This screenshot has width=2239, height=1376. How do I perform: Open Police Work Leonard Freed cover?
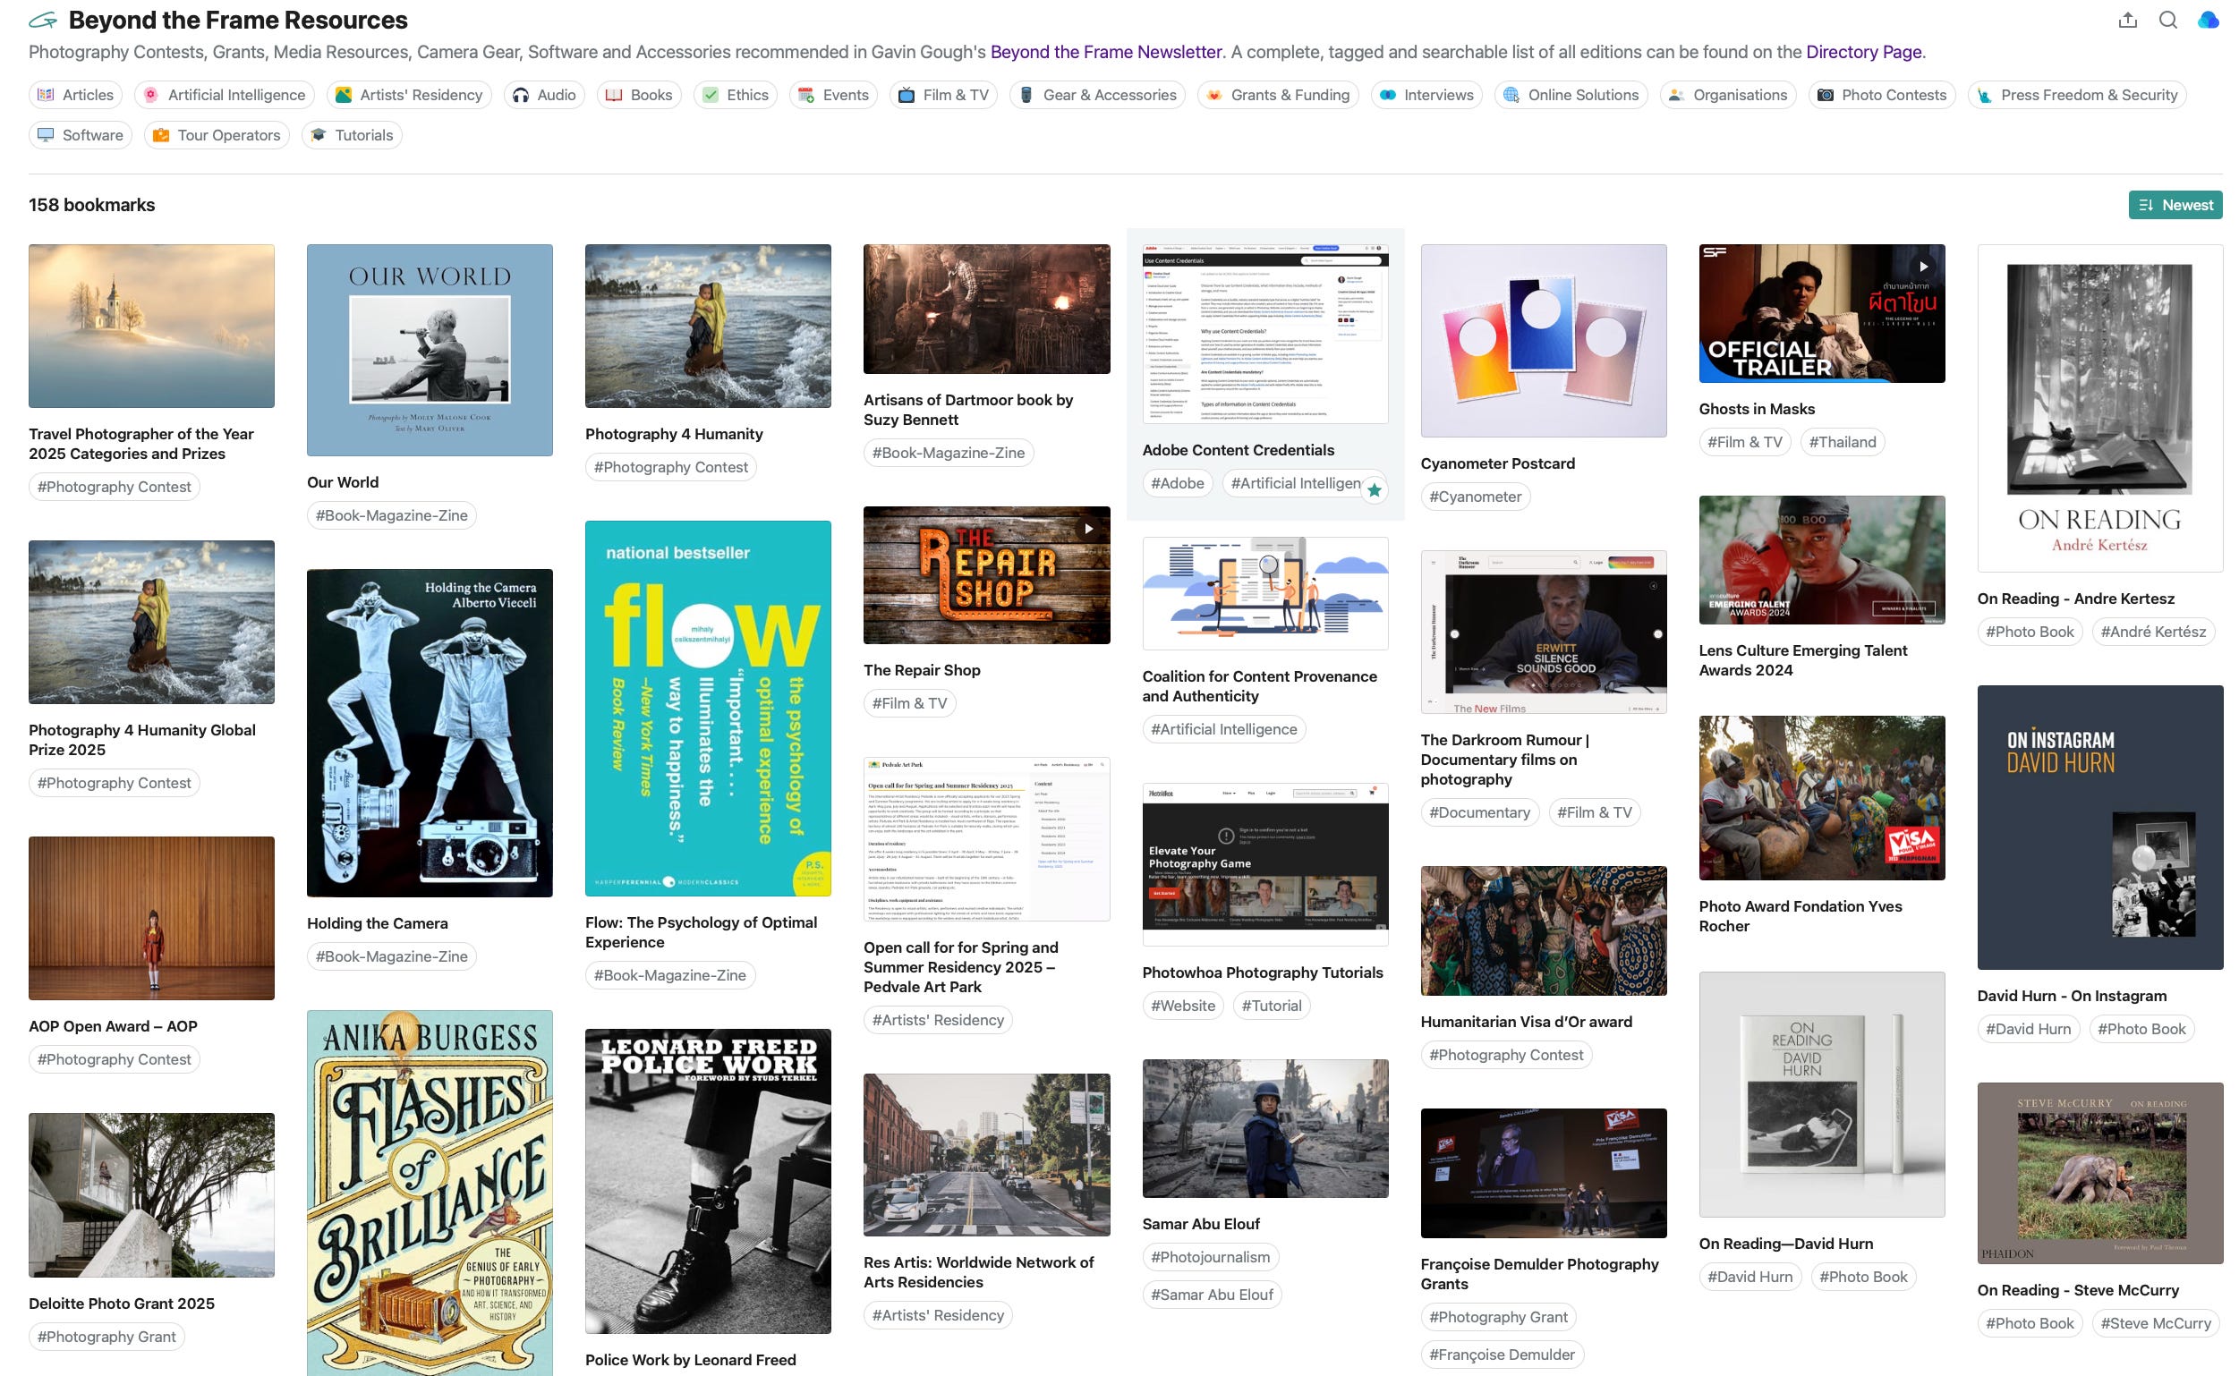(x=708, y=1181)
